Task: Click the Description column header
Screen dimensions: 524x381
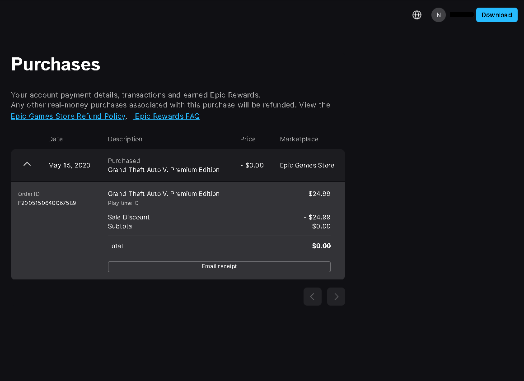Action: click(125, 139)
